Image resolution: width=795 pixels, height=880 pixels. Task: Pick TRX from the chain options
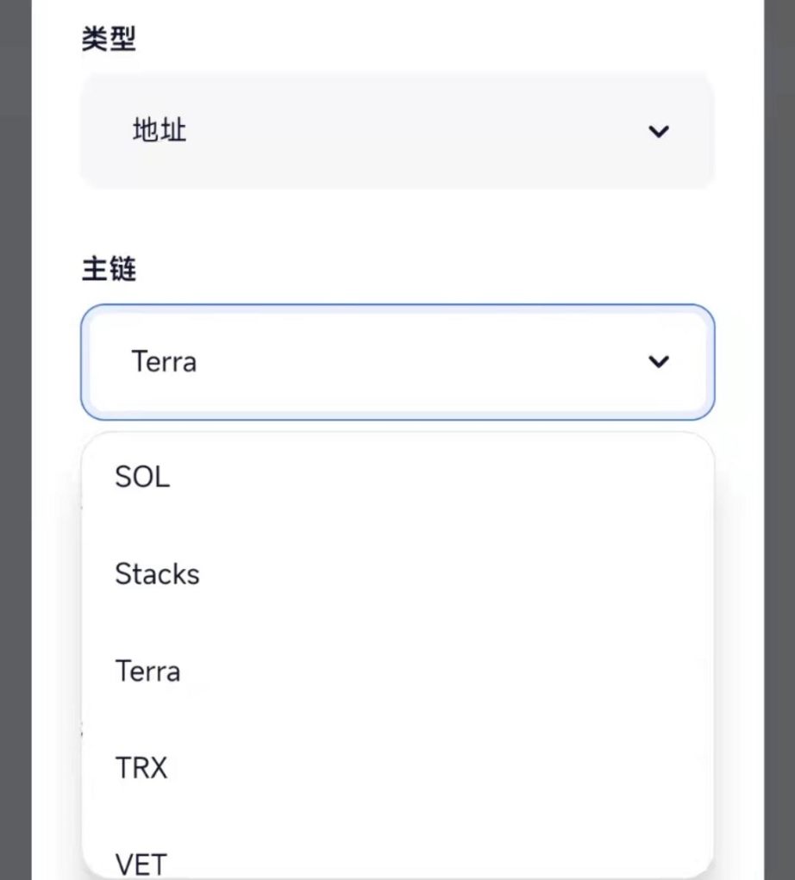pyautogui.click(x=141, y=767)
